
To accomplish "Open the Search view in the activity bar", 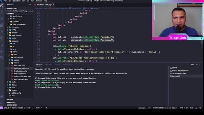I will [x=2, y=12].
